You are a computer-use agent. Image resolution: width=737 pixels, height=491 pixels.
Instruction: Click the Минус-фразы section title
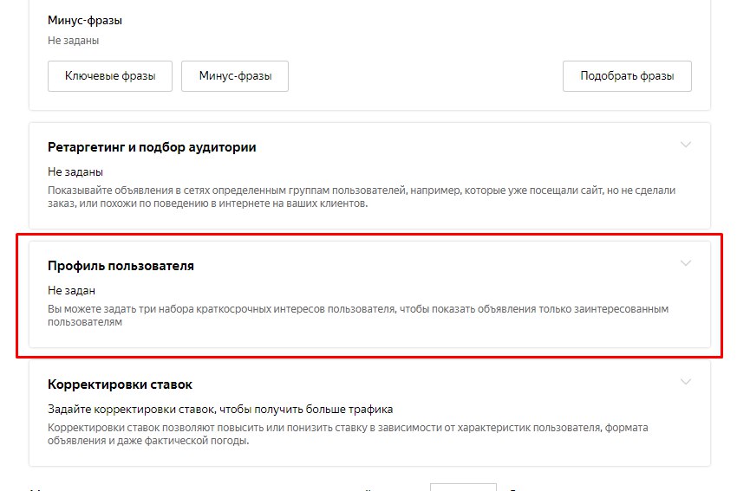[85, 20]
